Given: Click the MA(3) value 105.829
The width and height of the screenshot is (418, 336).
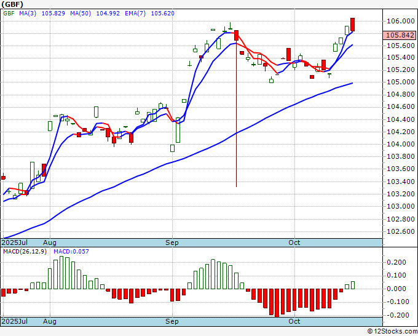Looking at the screenshot, I should click(53, 13).
